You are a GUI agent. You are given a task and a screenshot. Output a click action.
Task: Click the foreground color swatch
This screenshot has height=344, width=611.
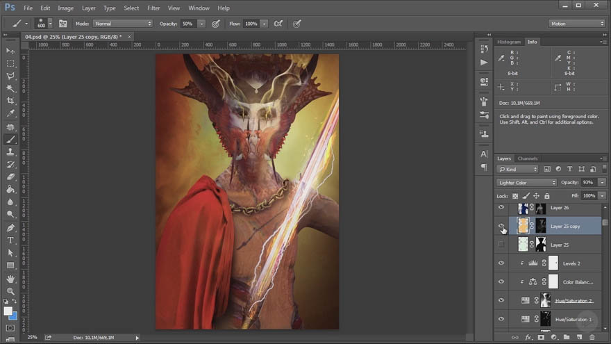pyautogui.click(x=8, y=311)
